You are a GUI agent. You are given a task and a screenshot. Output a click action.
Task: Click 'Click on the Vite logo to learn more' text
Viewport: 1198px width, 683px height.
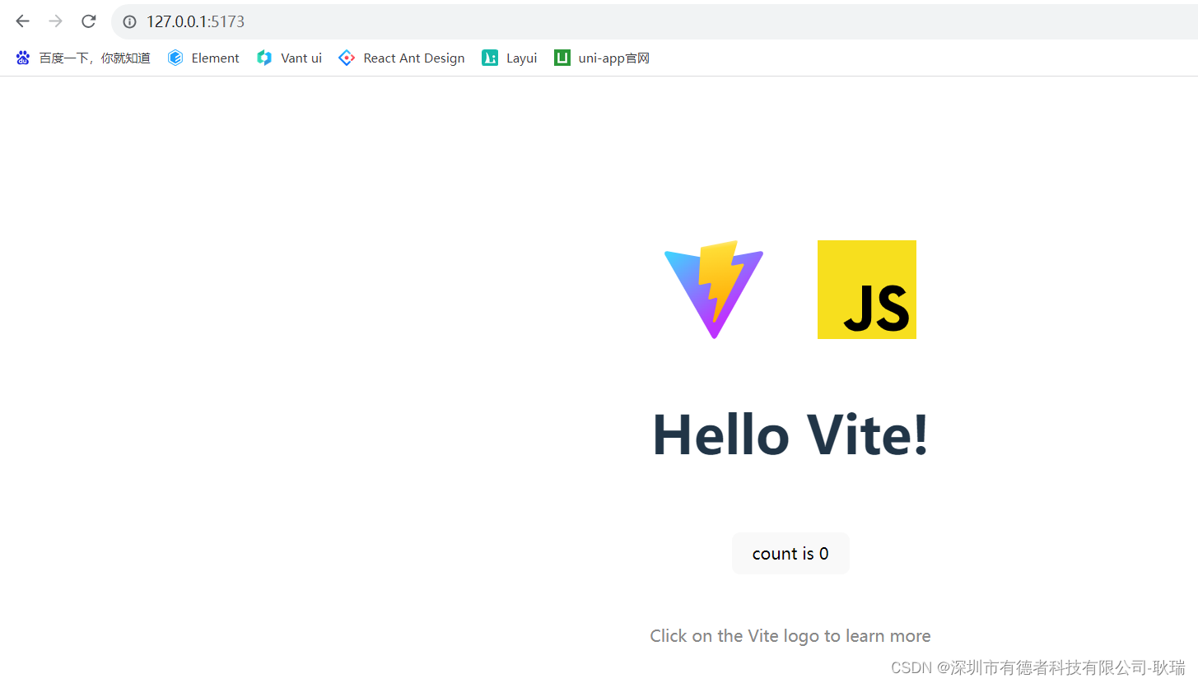(790, 636)
